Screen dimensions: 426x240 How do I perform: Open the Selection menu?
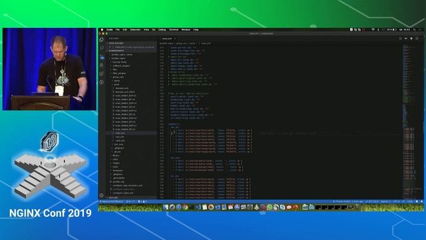tap(135, 29)
